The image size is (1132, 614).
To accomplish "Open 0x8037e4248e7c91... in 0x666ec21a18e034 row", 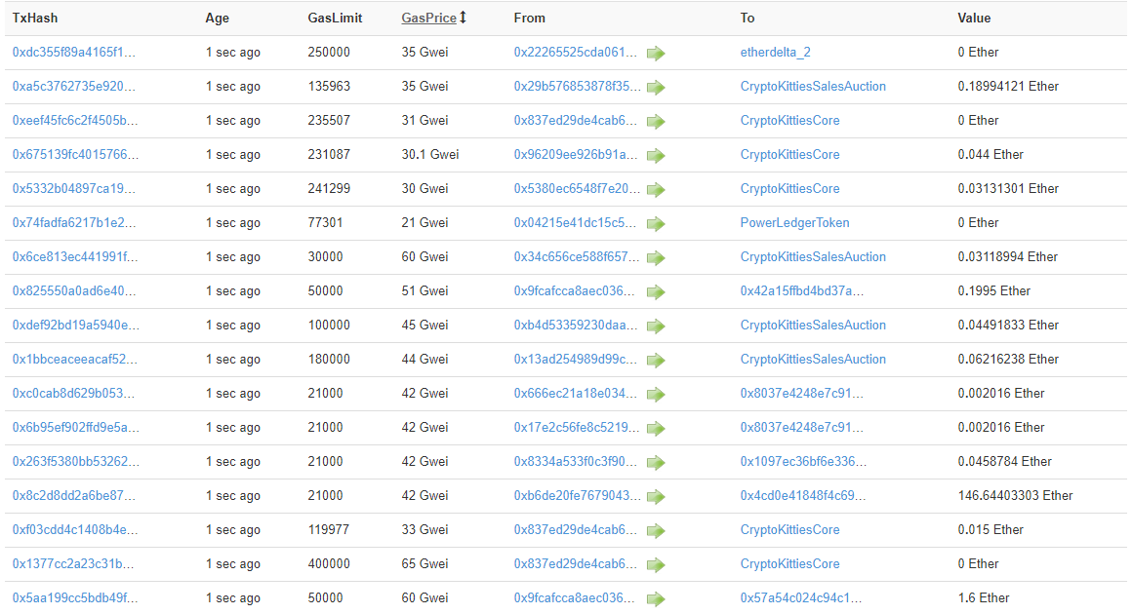I will click(801, 394).
